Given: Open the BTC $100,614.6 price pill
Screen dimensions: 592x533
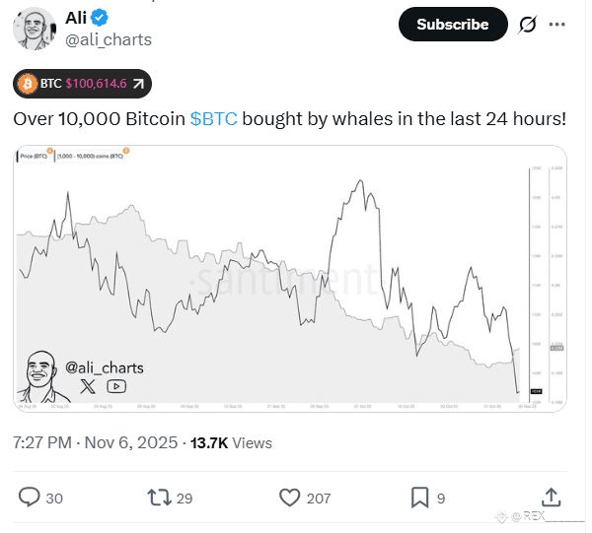Looking at the screenshot, I should (83, 85).
